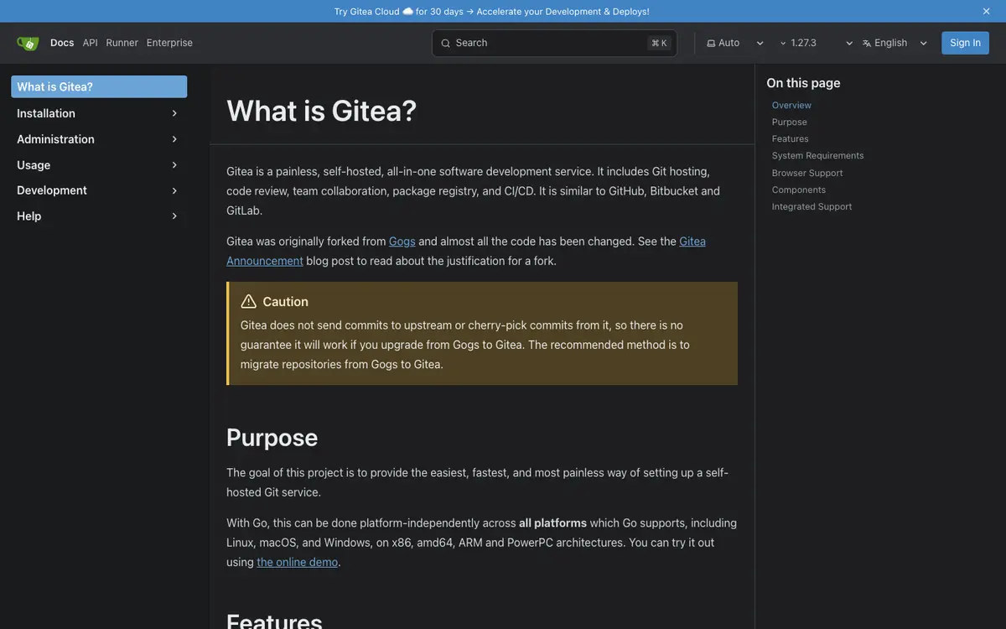This screenshot has width=1006, height=629.
Task: Click the Help sidebar label
Action: (29, 216)
